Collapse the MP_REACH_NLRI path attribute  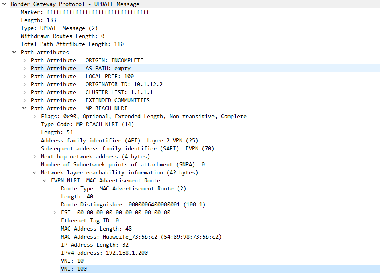pyautogui.click(x=25, y=109)
